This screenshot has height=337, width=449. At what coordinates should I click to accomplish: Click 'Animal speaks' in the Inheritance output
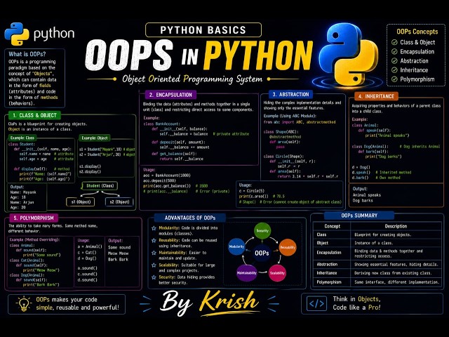tap(367, 195)
